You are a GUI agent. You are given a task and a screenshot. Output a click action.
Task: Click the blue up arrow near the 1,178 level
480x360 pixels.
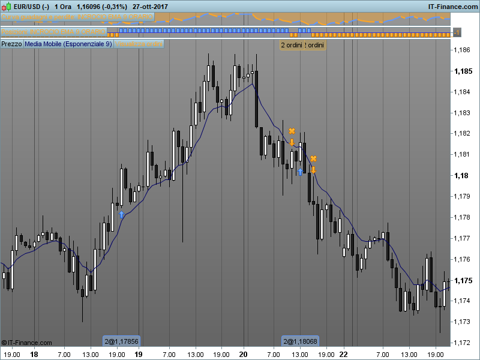(122, 214)
